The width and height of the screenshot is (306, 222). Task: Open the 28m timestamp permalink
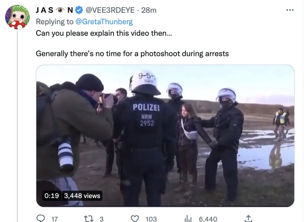point(149,10)
